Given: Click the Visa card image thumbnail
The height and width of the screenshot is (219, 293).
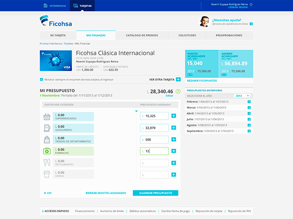Looking at the screenshot, I should (56, 60).
